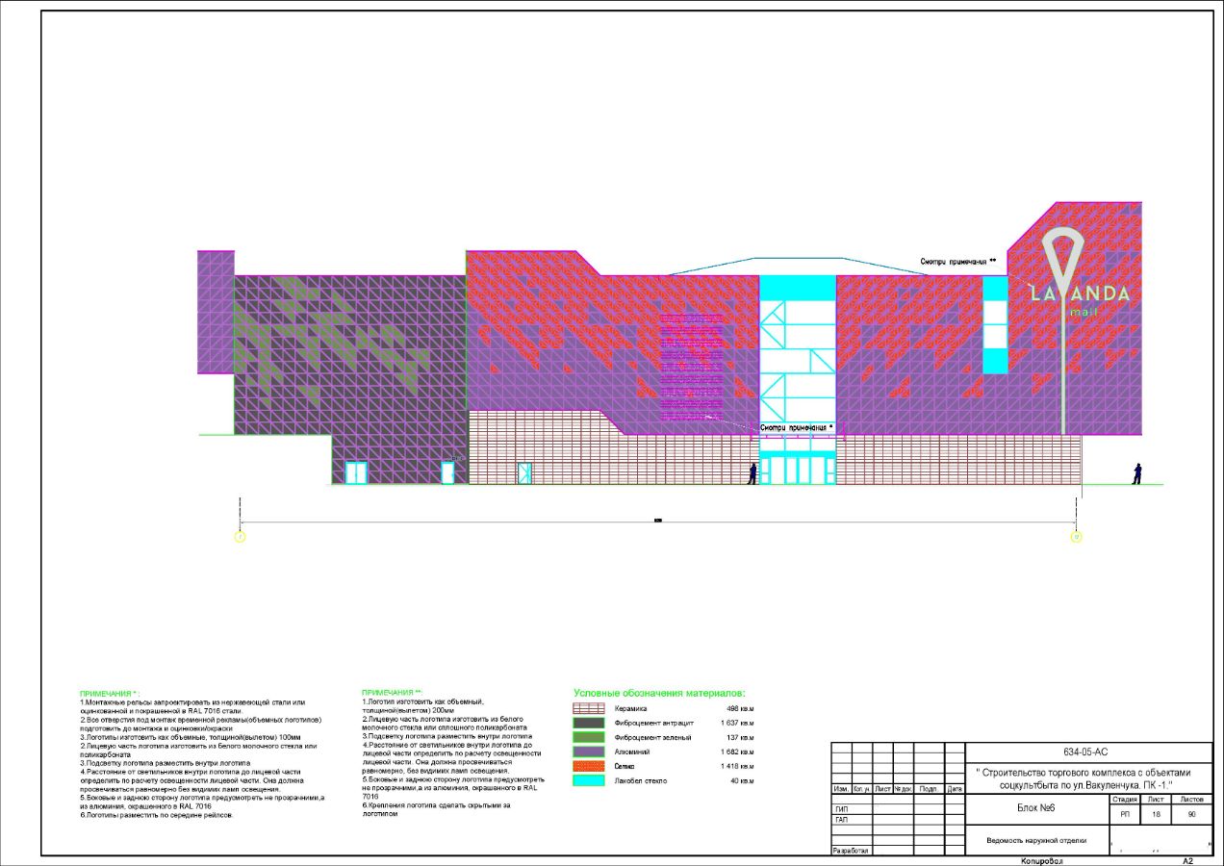Click the LAVANDA mall logo on facade
The height and width of the screenshot is (866, 1224).
[1080, 293]
